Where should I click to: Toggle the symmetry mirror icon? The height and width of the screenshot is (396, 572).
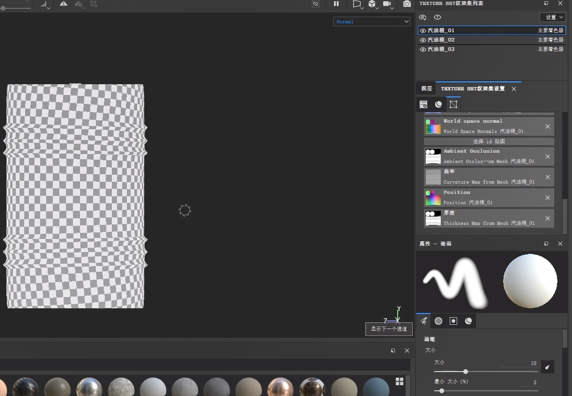click(x=63, y=4)
